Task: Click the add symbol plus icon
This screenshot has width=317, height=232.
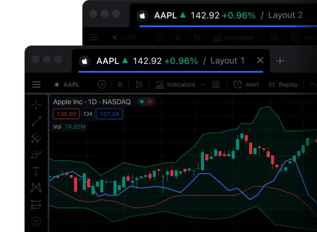Action: pos(102,84)
